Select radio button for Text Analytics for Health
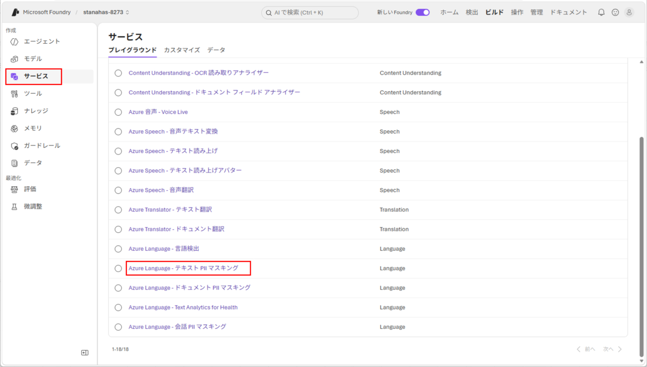Image resolution: width=647 pixels, height=367 pixels. 118,307
